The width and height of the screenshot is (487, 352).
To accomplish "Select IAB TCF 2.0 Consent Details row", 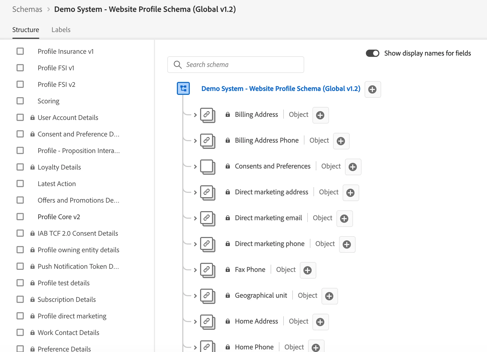I will [77, 233].
